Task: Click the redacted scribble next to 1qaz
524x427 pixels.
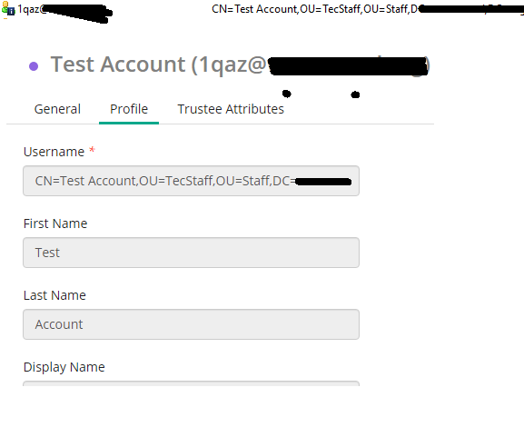Action: 76,13
